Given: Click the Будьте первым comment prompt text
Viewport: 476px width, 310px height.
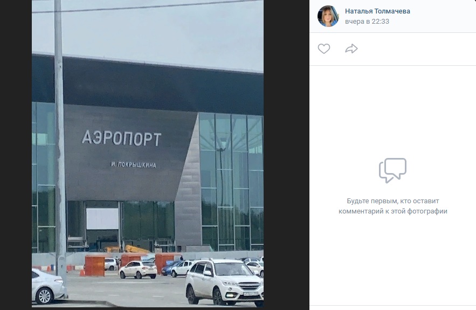Looking at the screenshot, I should tap(393, 206).
